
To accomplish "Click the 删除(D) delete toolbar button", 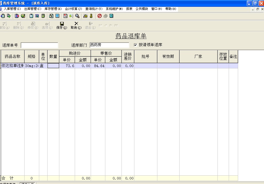I will [19, 25].
